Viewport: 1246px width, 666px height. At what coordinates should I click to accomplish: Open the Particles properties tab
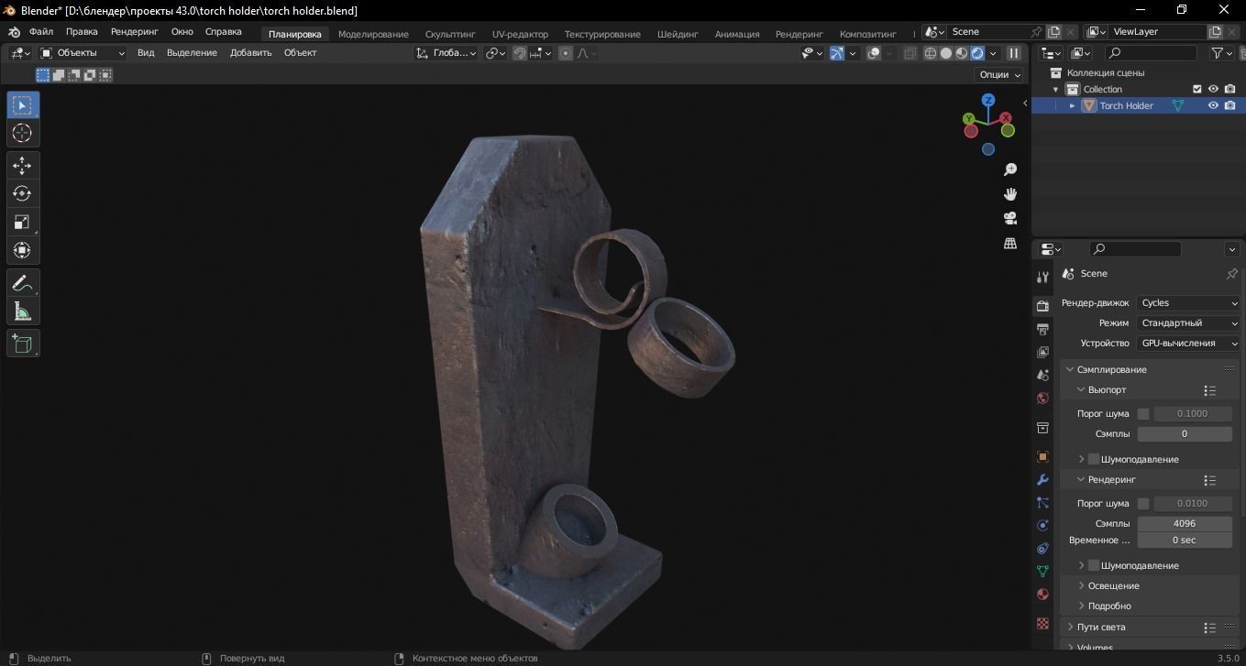coord(1042,503)
